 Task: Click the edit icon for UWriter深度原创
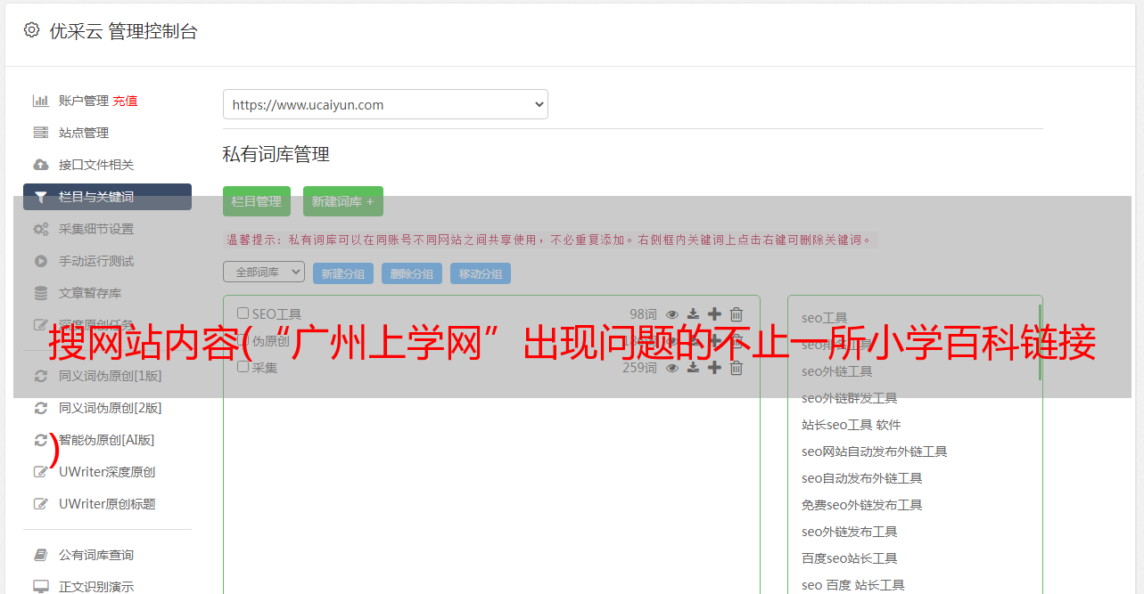[40, 472]
